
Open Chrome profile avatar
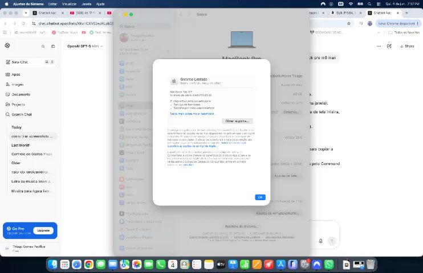(370, 24)
